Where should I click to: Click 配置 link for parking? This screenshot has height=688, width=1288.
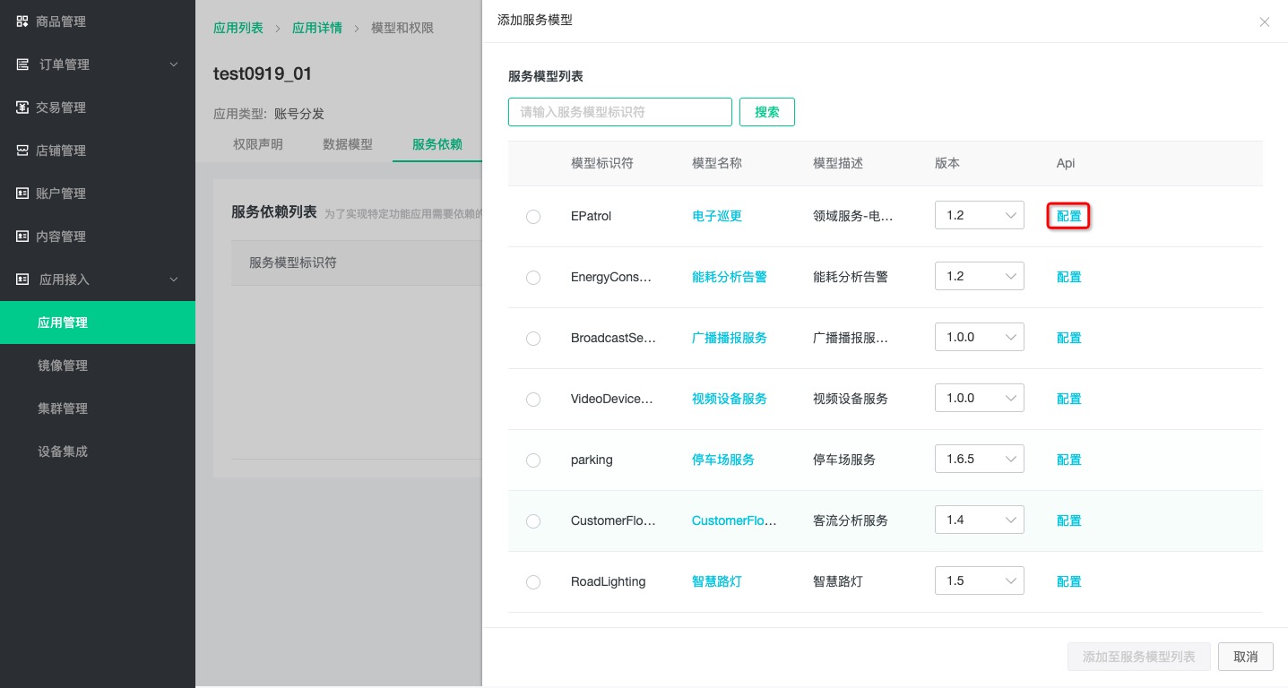click(1069, 460)
